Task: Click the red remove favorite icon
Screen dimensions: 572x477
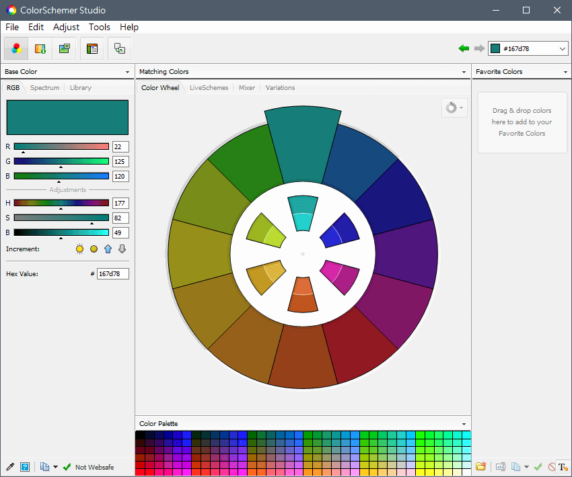Action: click(551, 466)
